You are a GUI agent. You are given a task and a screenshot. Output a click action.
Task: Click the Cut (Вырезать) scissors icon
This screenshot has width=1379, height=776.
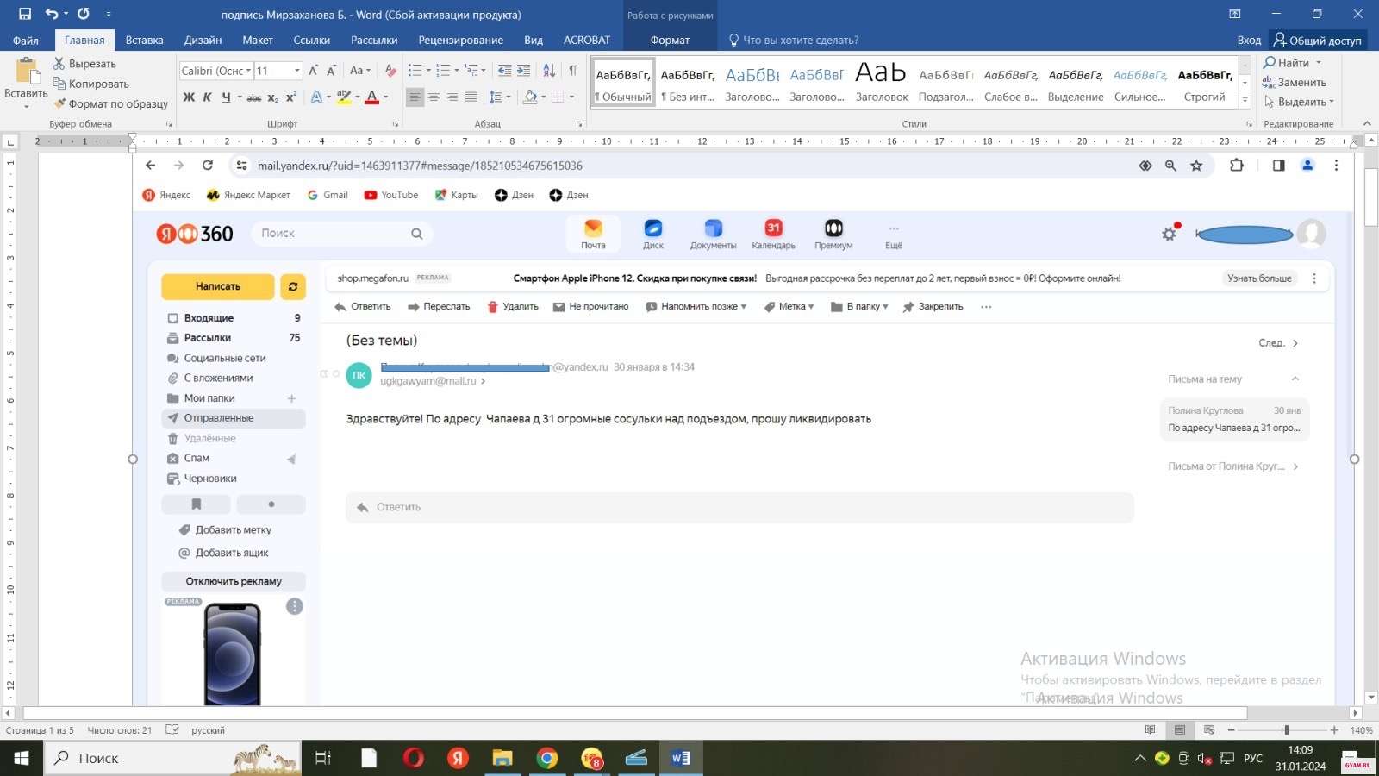point(59,64)
